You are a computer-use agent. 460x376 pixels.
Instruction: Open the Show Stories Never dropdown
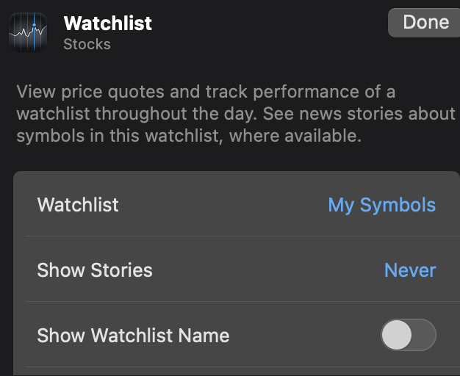(x=410, y=270)
